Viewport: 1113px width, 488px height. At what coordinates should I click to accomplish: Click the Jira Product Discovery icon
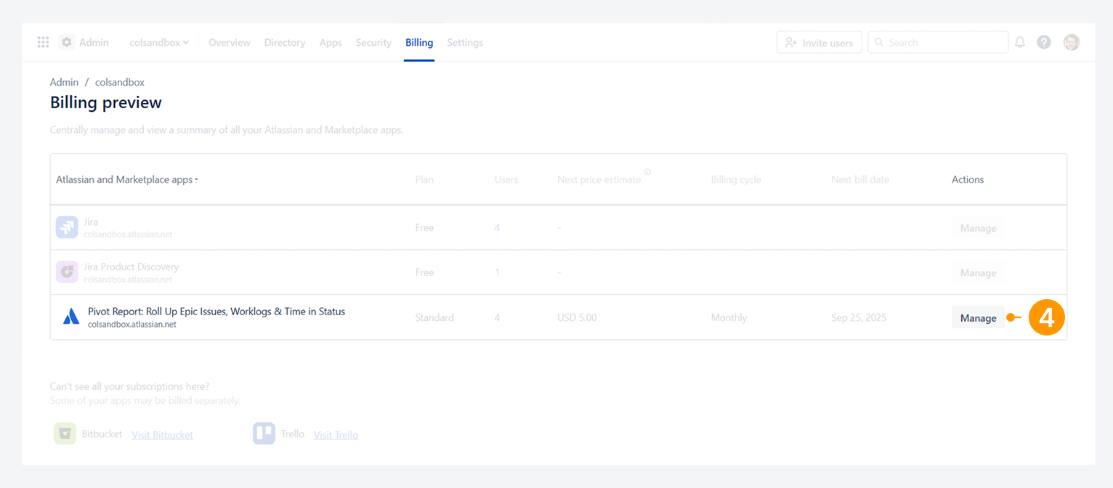[67, 272]
